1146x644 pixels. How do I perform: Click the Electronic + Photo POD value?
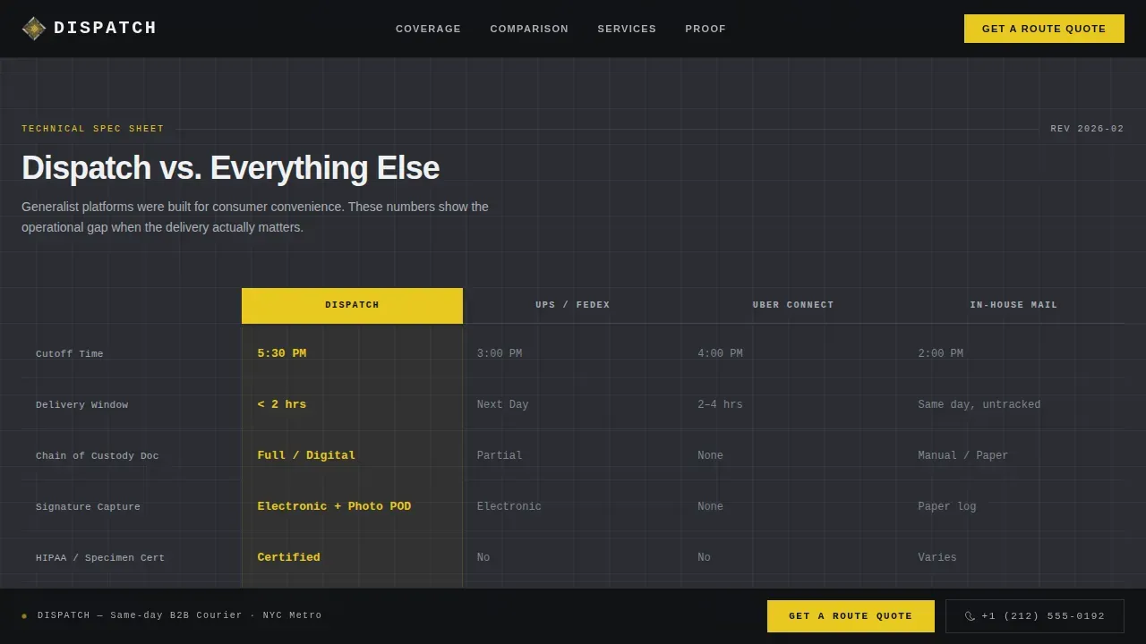pos(334,506)
